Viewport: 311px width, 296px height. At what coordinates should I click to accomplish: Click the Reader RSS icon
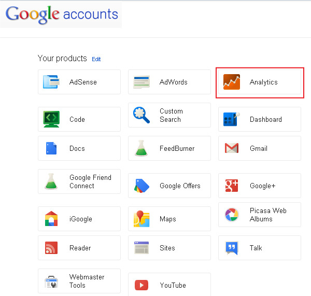[51, 248]
